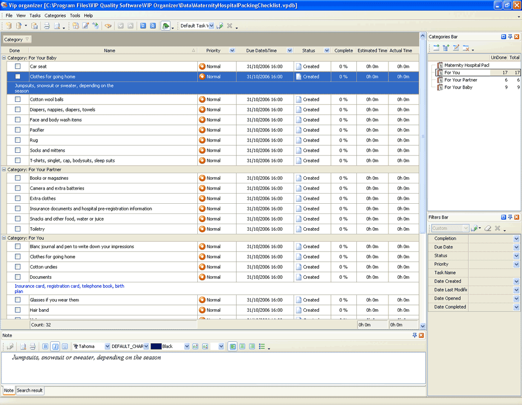The image size is (522, 405).
Task: Click the Bold button in Note toolbar
Action: pyautogui.click(x=45, y=346)
